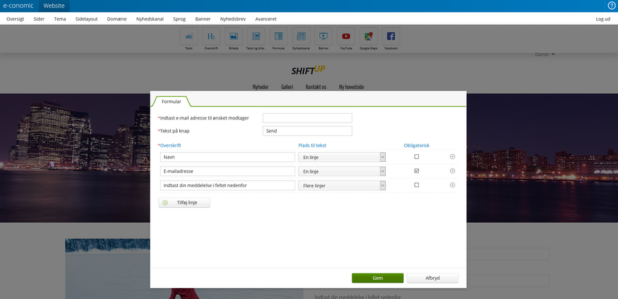The height and width of the screenshot is (299, 618).
Task: Click the SHIFT UP site logo
Action: [x=308, y=70]
